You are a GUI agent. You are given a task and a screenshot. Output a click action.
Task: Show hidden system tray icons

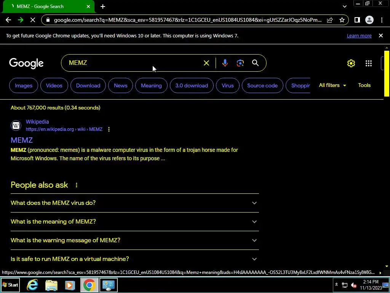(x=336, y=285)
